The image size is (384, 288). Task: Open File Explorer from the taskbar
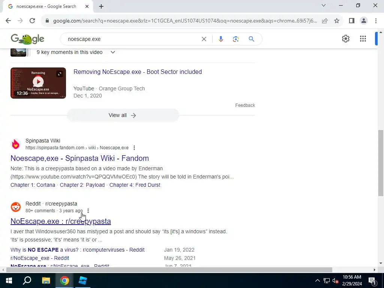point(46,280)
